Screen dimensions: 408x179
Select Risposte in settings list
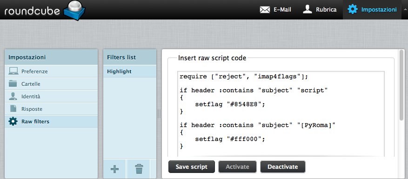[x=51, y=109]
